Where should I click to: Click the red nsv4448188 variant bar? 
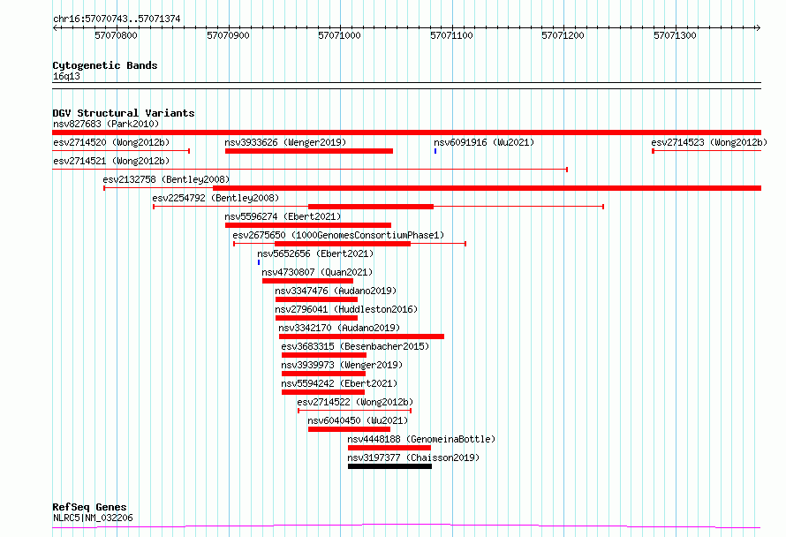(x=389, y=448)
